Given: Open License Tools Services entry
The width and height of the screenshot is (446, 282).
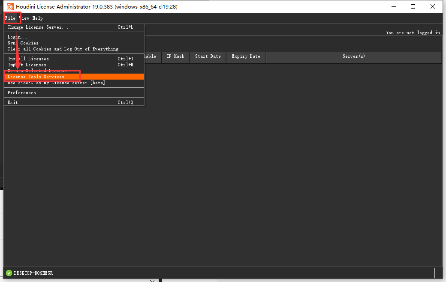Looking at the screenshot, I should [74, 77].
